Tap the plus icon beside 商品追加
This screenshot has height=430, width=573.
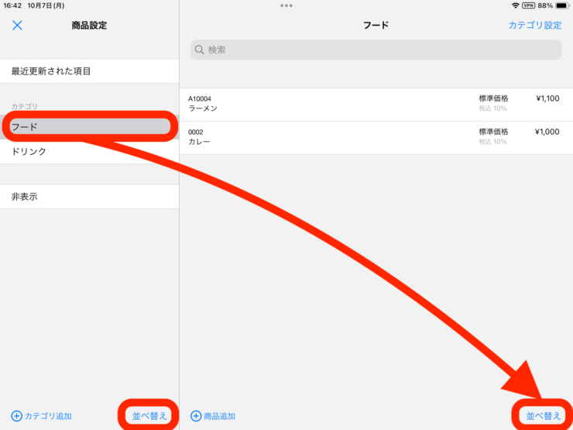click(x=196, y=416)
